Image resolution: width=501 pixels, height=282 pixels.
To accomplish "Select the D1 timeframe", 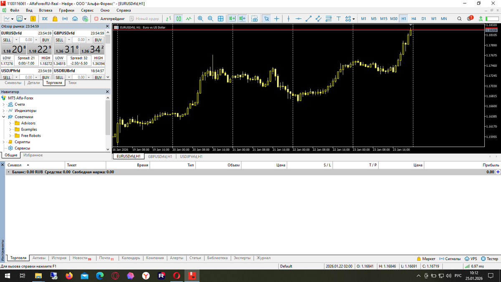I will pos(424,19).
